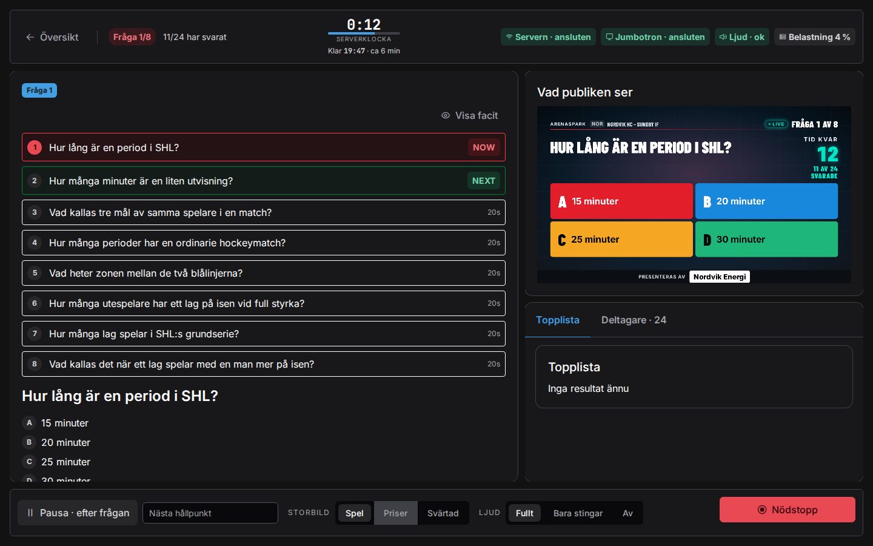
Task: Click the server clock progress bar
Action: pos(364,33)
